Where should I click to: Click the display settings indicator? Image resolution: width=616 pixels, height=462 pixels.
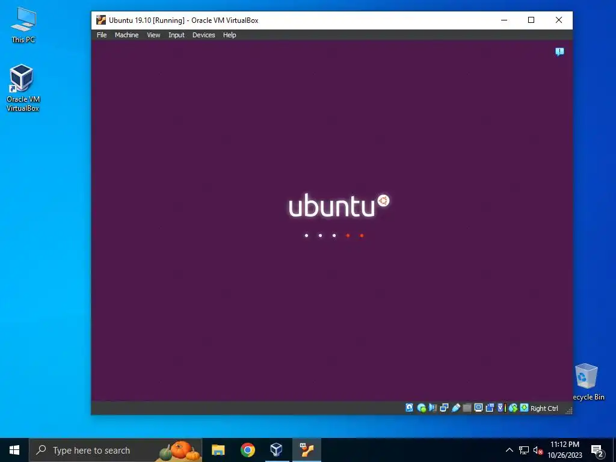coord(478,408)
